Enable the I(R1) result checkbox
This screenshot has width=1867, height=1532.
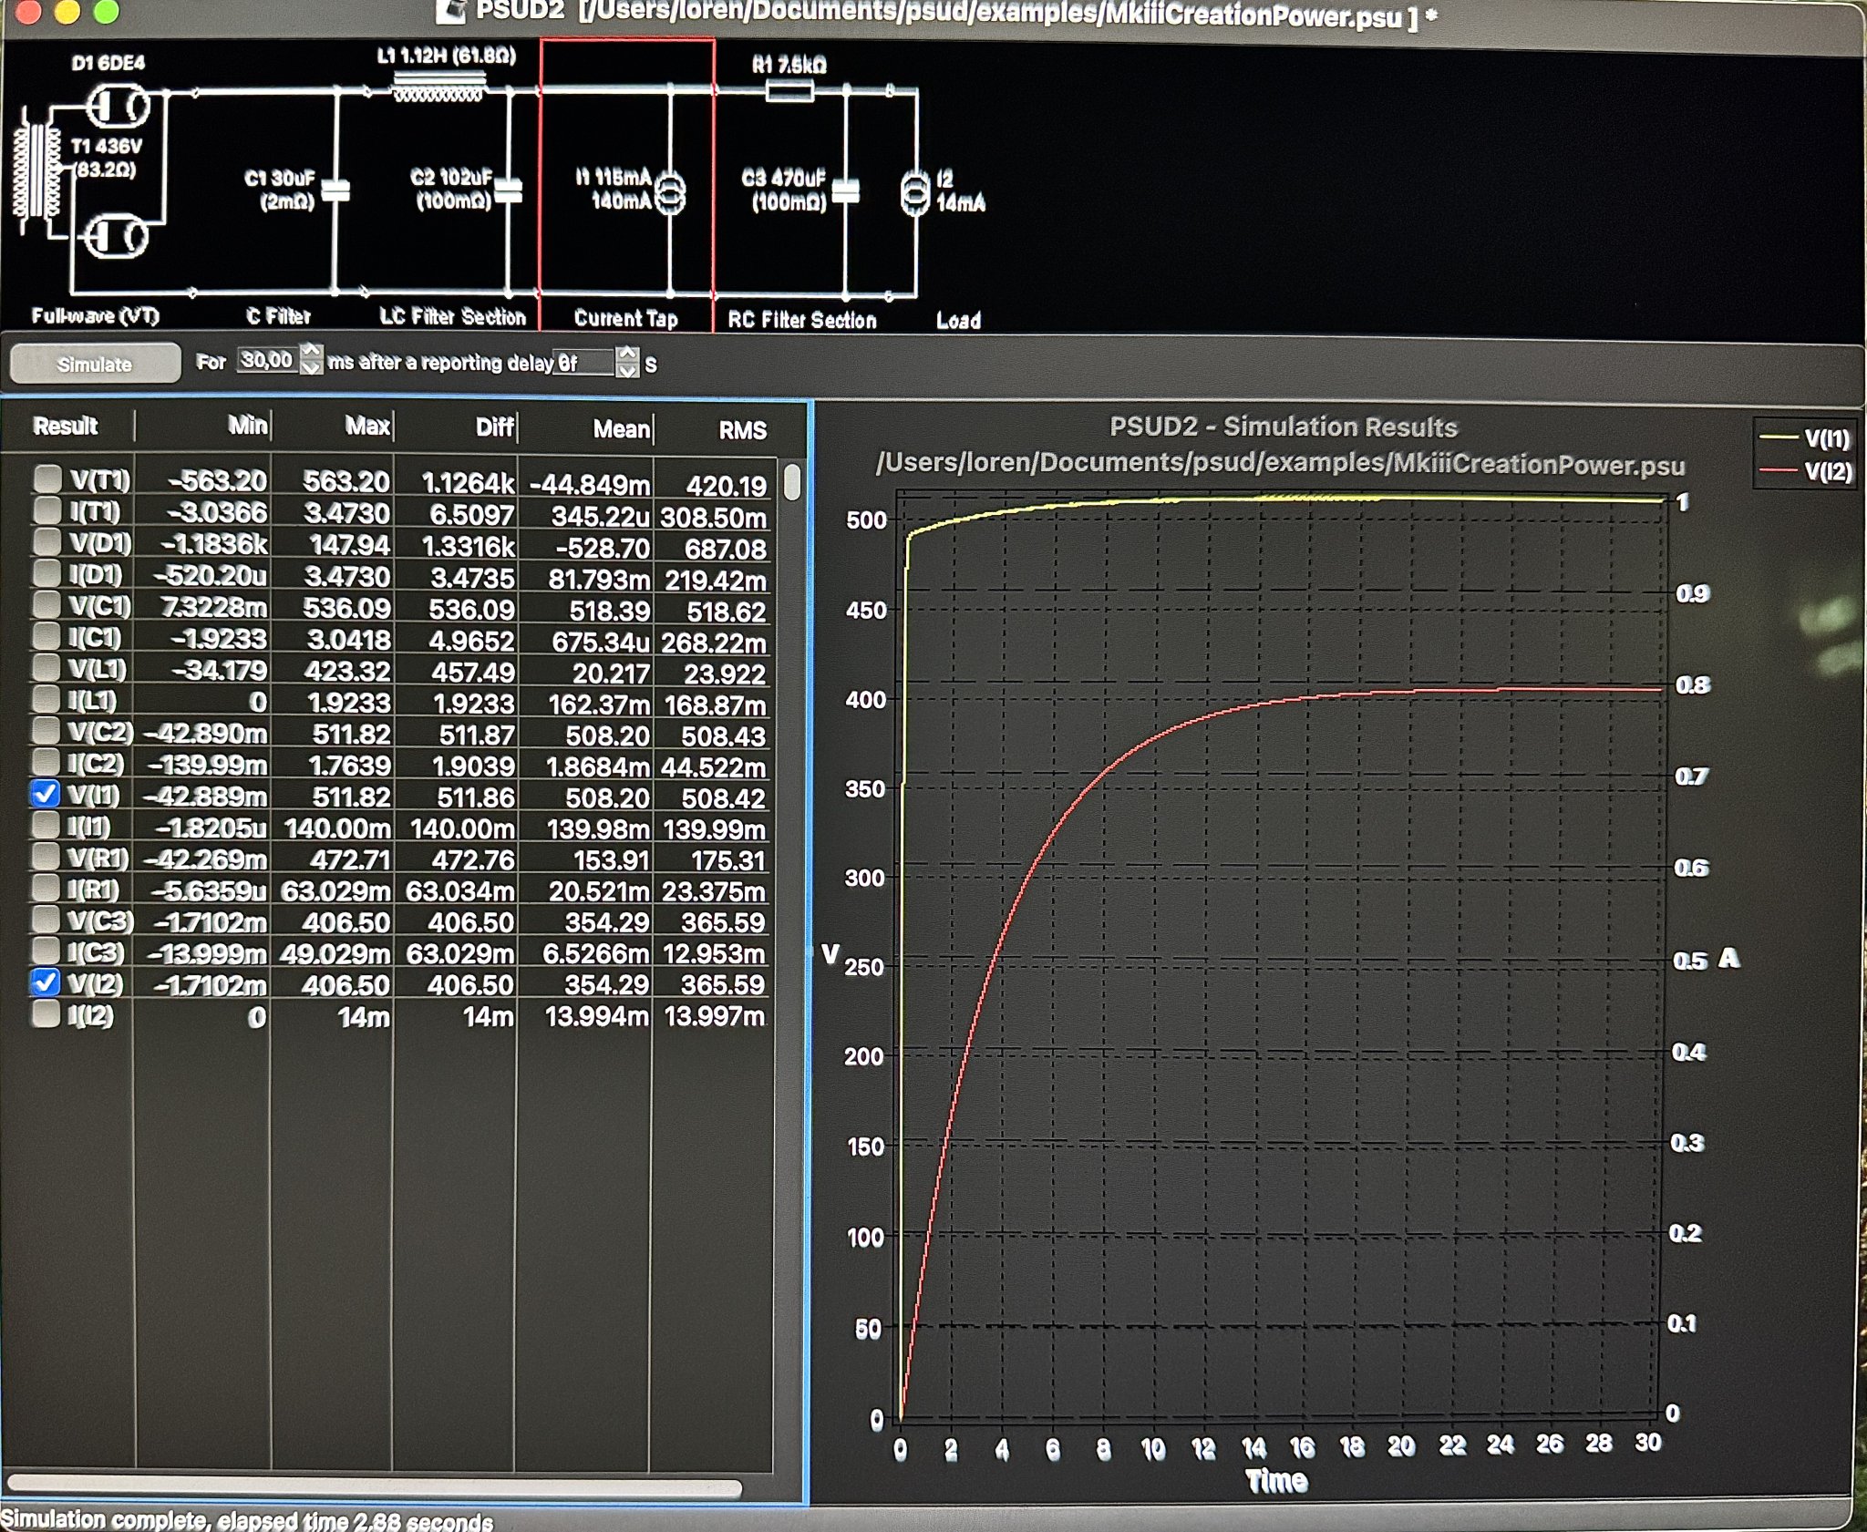(46, 888)
